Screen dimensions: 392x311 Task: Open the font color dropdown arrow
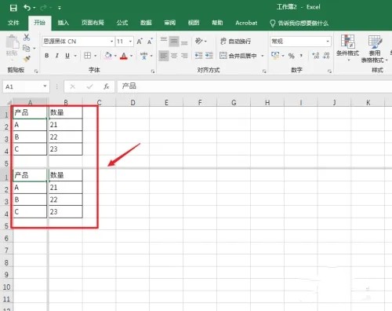[x=132, y=56]
